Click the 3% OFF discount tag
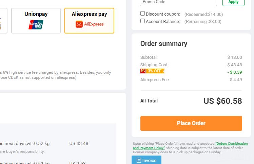The height and width of the screenshot is (164, 254). tap(155, 71)
